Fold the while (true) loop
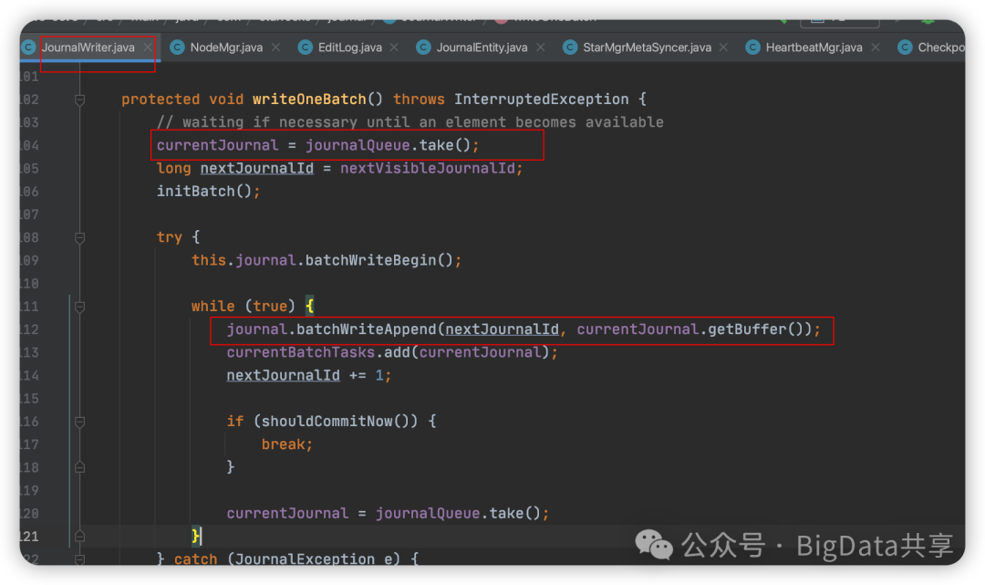This screenshot has width=985, height=585. click(x=79, y=307)
